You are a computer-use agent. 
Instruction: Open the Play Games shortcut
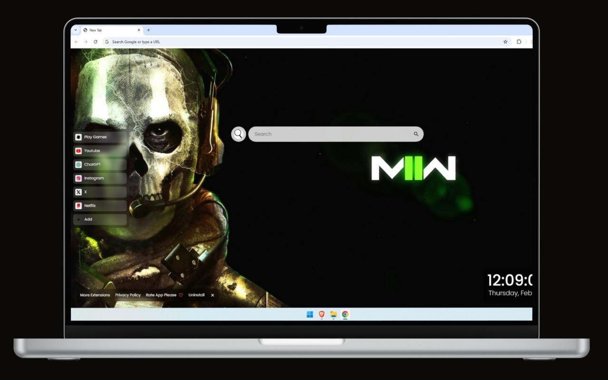[x=100, y=137]
